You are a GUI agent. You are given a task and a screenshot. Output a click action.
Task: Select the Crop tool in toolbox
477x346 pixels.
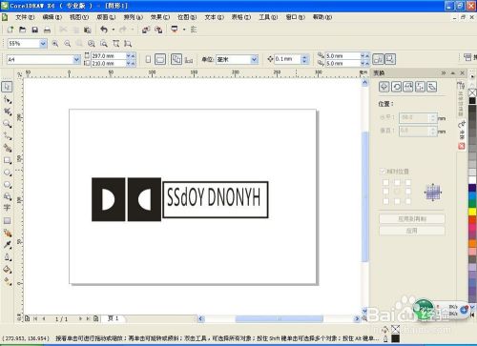tap(8, 112)
